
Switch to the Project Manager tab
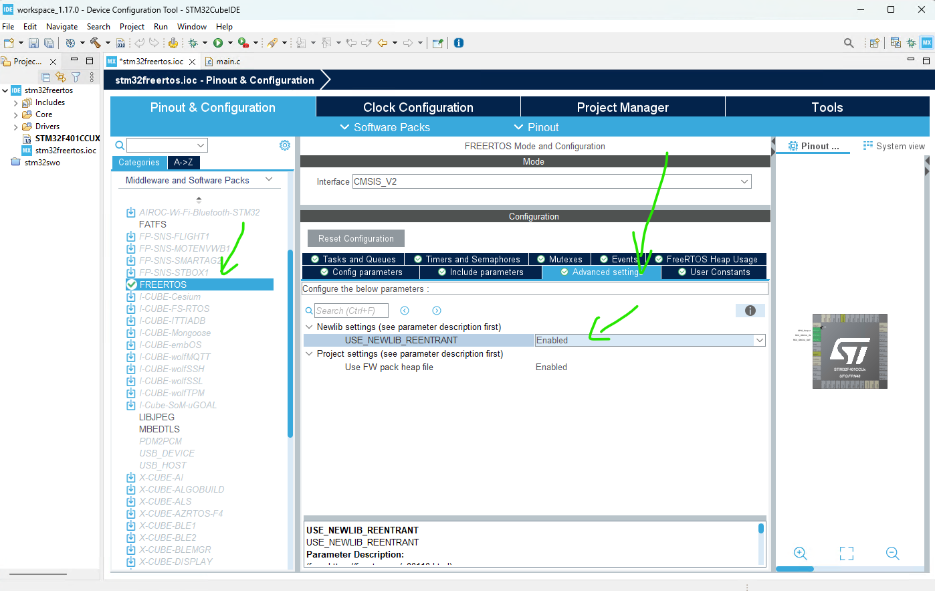click(623, 107)
